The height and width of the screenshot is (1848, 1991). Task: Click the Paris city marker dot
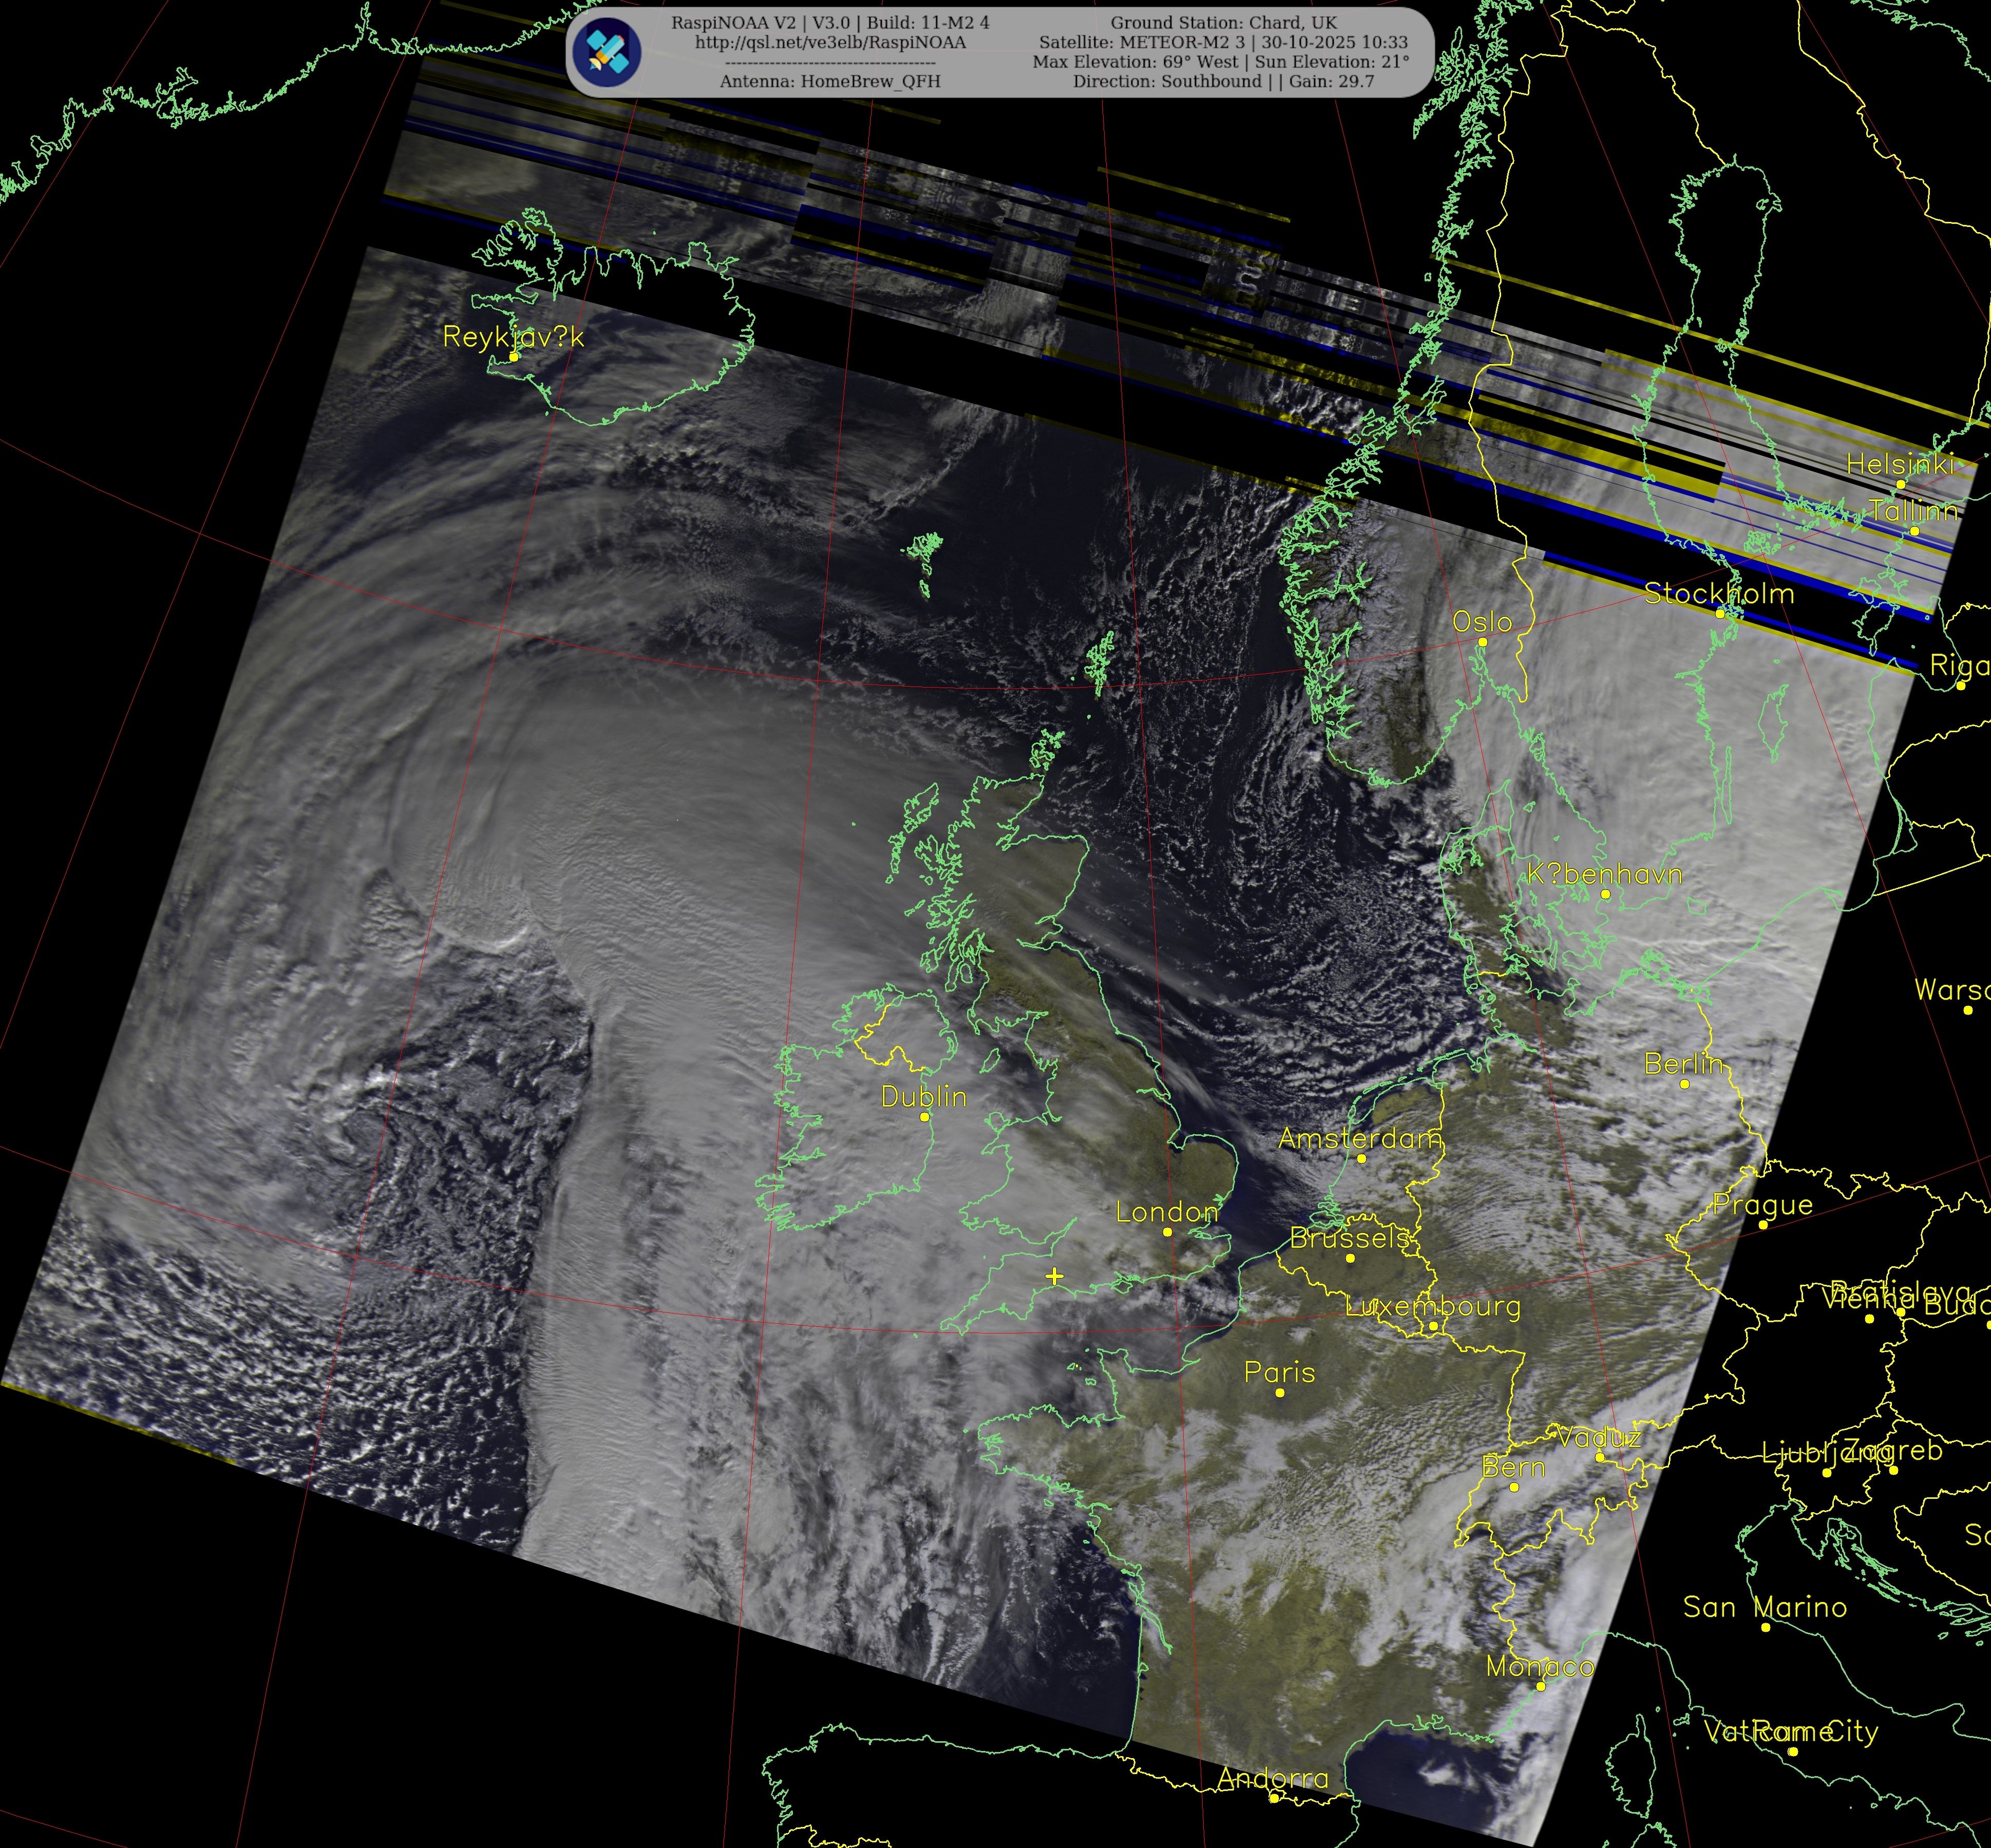(1280, 1393)
